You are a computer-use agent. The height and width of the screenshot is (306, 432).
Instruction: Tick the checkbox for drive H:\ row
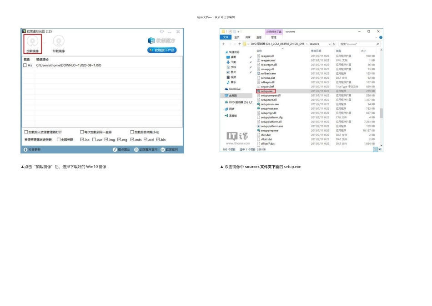[25, 66]
